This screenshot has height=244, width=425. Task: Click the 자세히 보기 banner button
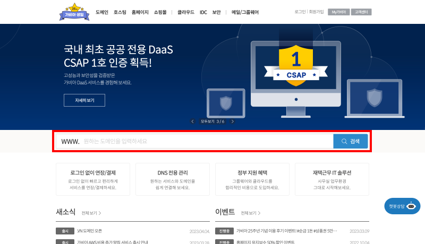click(x=84, y=100)
